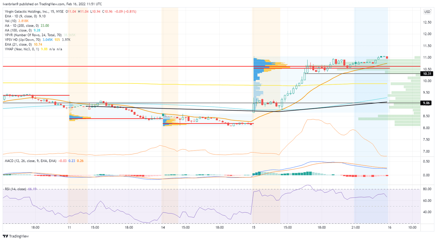Select the EMA 1D (9, close, 0) legend
The width and height of the screenshot is (437, 241).
pyautogui.click(x=21, y=16)
